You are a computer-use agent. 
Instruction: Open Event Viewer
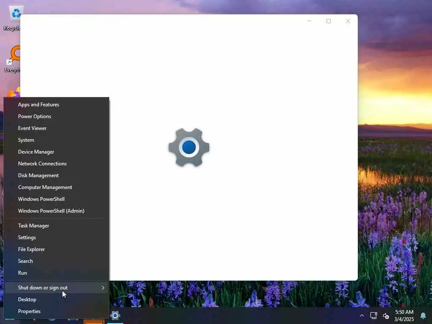[57, 128]
